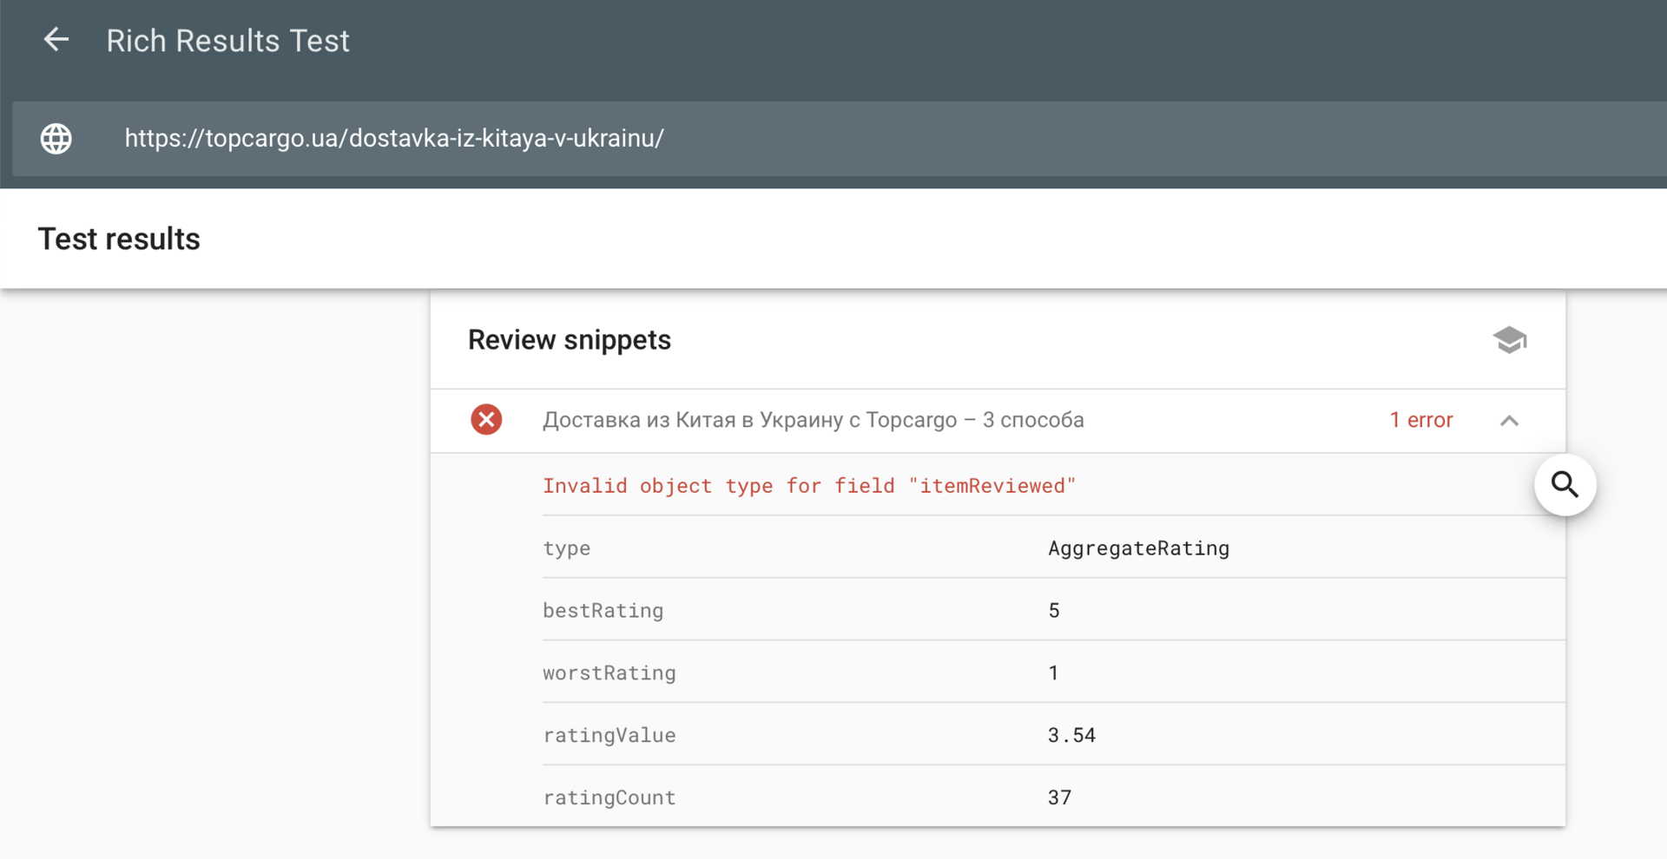Click the 'ratingValue' property name

(x=609, y=736)
